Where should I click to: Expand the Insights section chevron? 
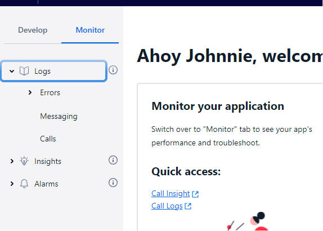click(x=12, y=161)
